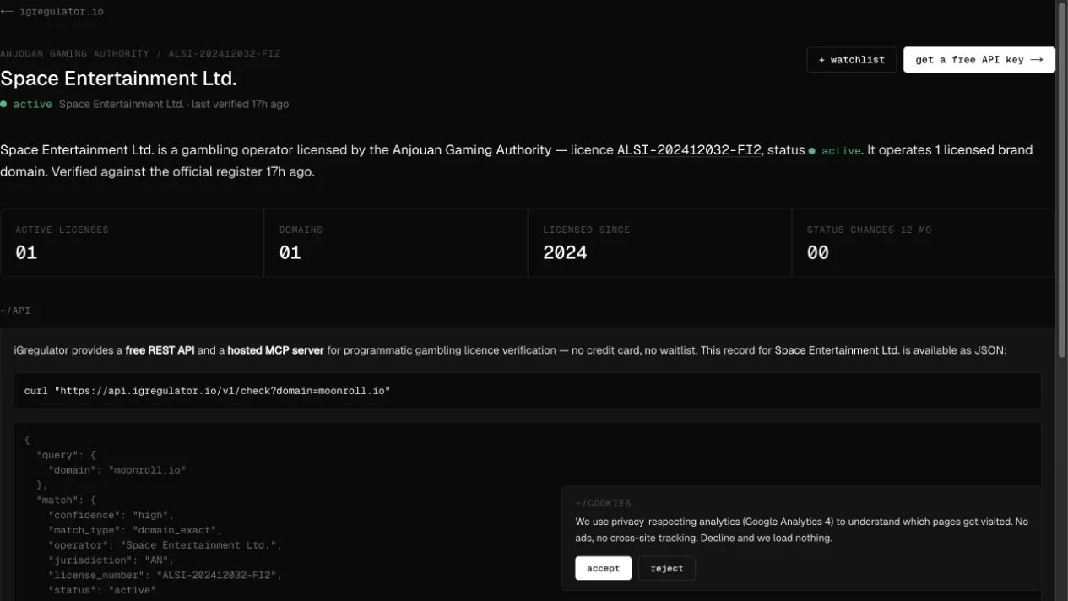This screenshot has width=1068, height=601.
Task: Accept analytics cookies
Action: pyautogui.click(x=603, y=568)
